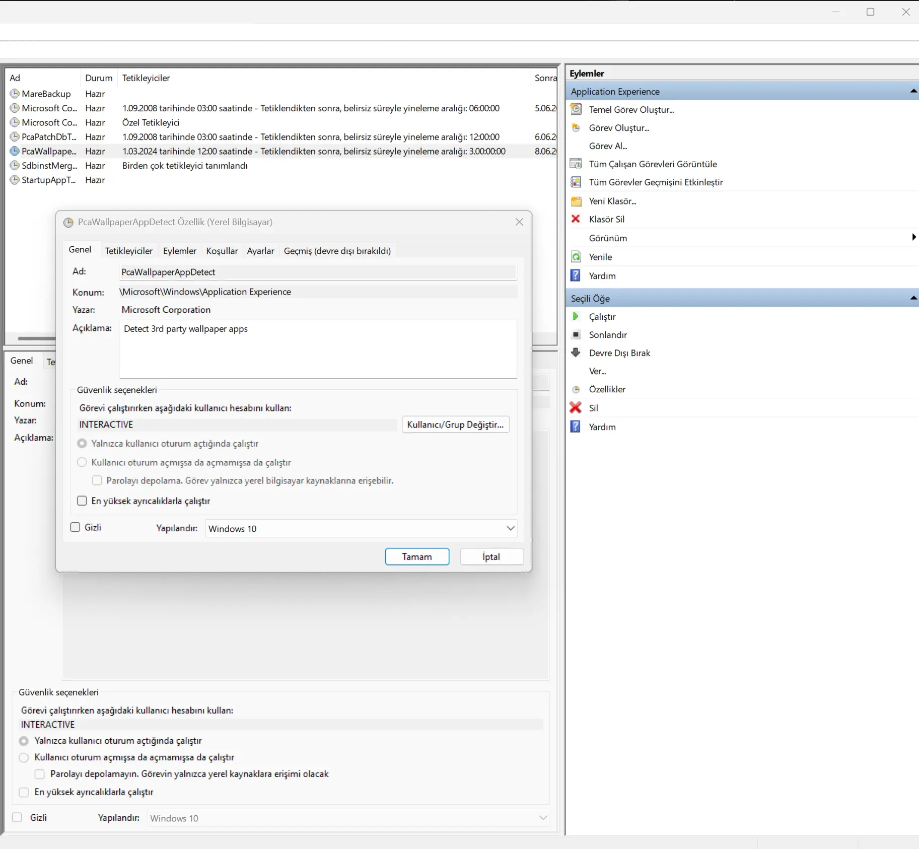919x849 pixels.
Task: Click the Devre Dışı Bırak arrow icon
Action: (576, 352)
